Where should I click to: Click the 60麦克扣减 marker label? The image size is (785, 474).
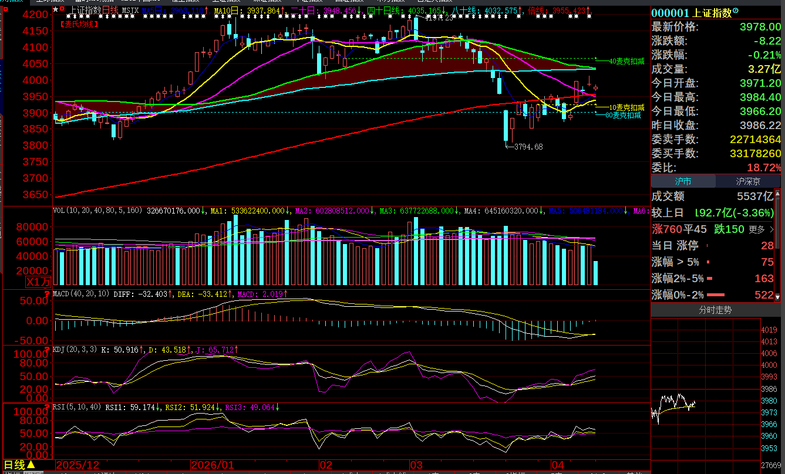click(x=623, y=115)
